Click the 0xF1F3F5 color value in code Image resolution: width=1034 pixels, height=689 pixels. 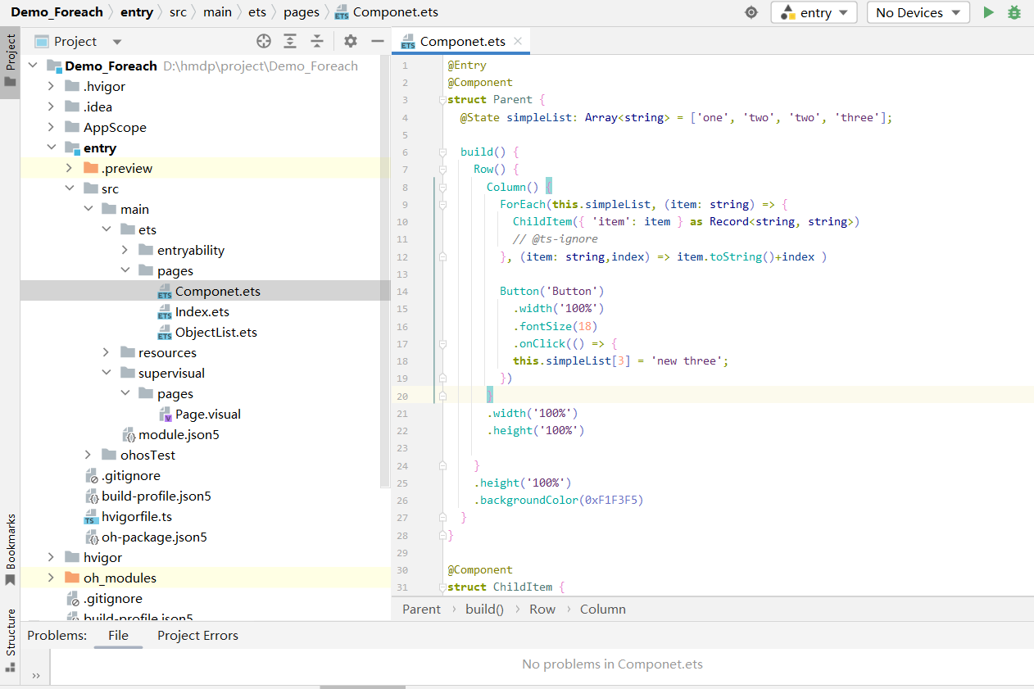point(611,500)
